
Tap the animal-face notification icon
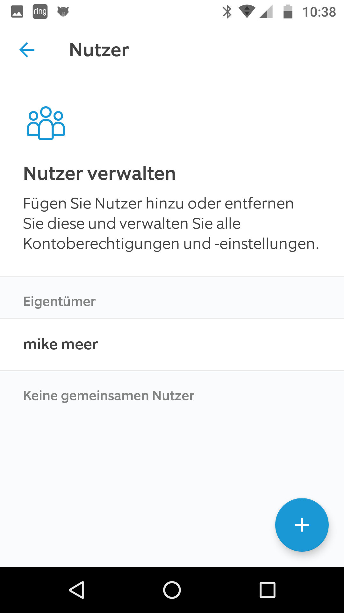(63, 12)
